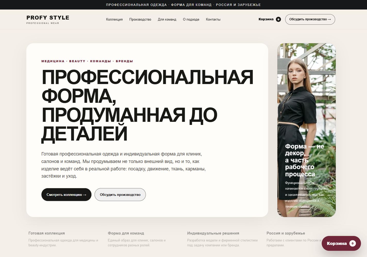Click the paragraph starting with Готовая профессиональная одежда
Viewport: 367px width, 257px height.
(123, 165)
